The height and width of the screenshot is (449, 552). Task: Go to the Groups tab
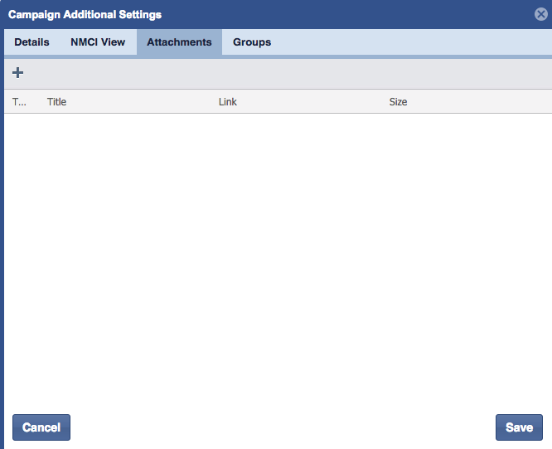click(252, 42)
